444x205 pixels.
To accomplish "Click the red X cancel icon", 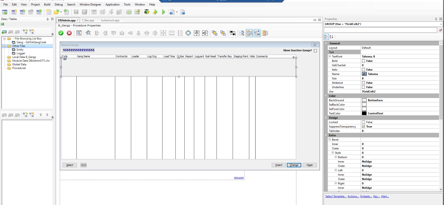I will click(x=69, y=33).
